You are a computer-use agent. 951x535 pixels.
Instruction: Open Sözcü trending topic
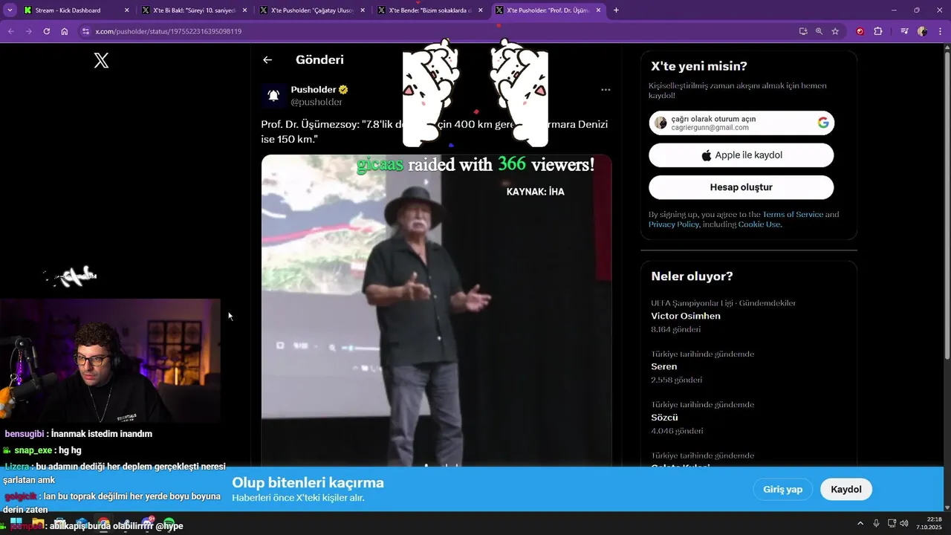click(664, 418)
